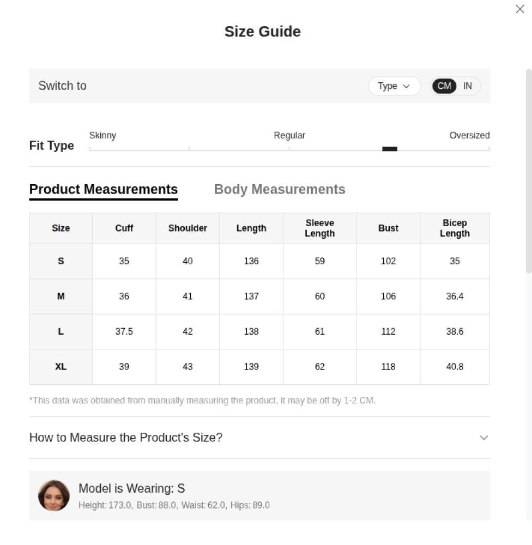This screenshot has width=532, height=545.
Task: Open the Type dropdown
Action: point(394,86)
